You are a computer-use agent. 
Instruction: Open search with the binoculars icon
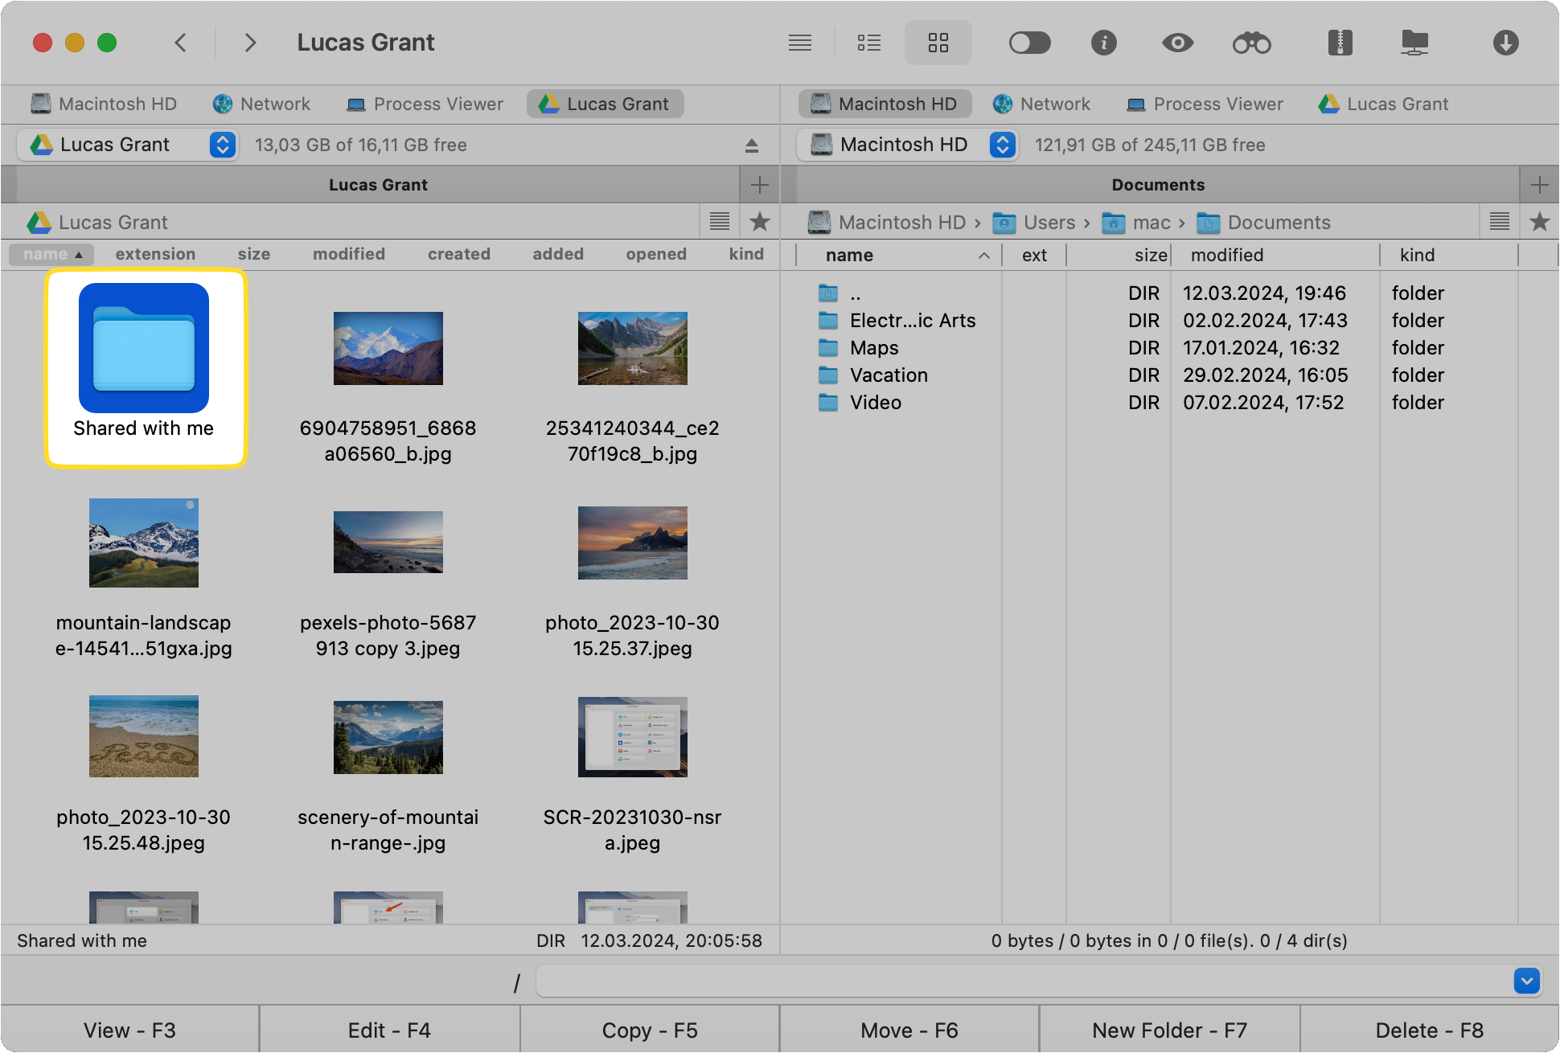pyautogui.click(x=1252, y=43)
